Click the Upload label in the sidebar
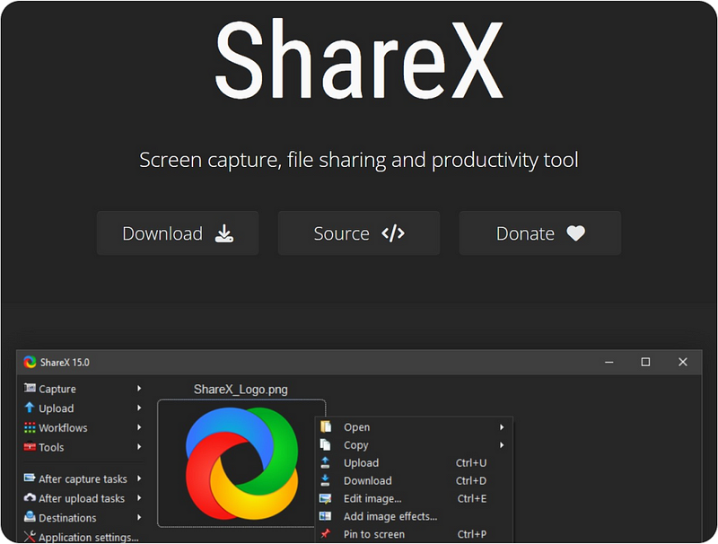 click(x=56, y=408)
